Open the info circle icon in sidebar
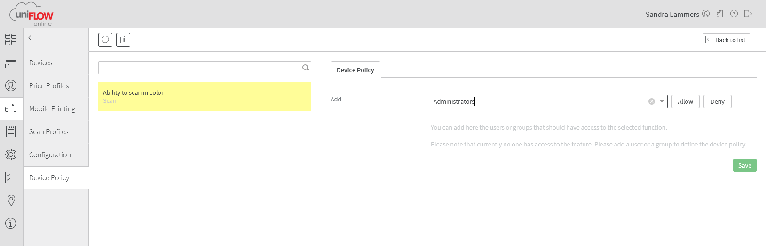 click(x=11, y=223)
